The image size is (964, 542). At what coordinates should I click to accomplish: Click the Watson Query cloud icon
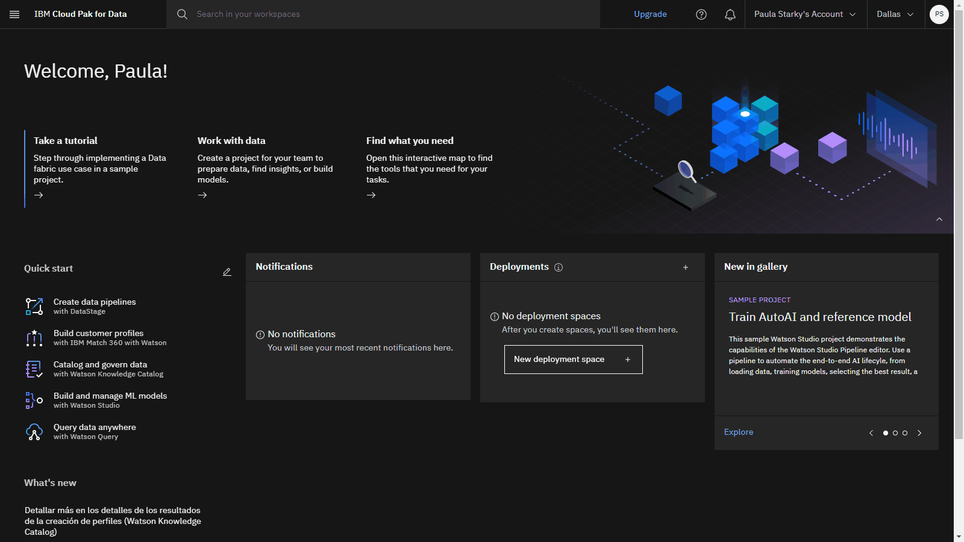pyautogui.click(x=34, y=432)
